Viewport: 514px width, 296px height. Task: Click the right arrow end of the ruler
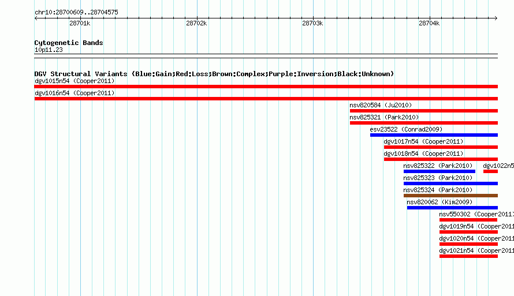coord(496,18)
